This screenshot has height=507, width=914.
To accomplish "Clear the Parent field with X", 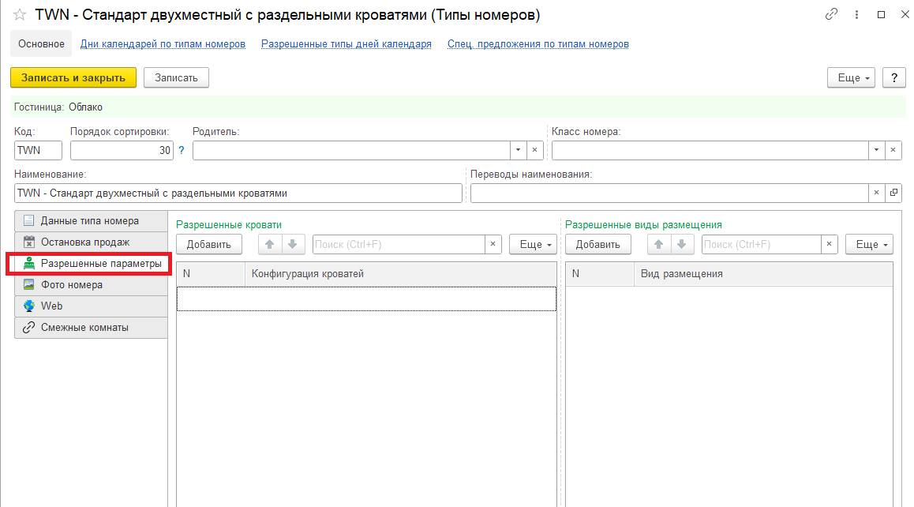I will click(x=534, y=150).
